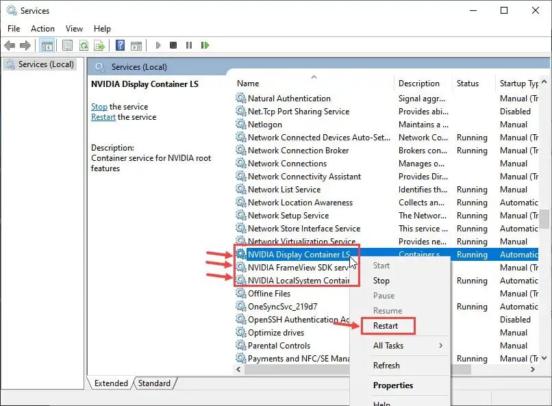Toggle Show/Hide Action Pane icon
Viewport: 552px width, 406px height.
[136, 45]
